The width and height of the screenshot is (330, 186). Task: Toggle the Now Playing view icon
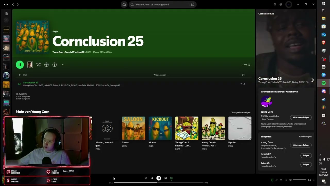tap(272, 180)
